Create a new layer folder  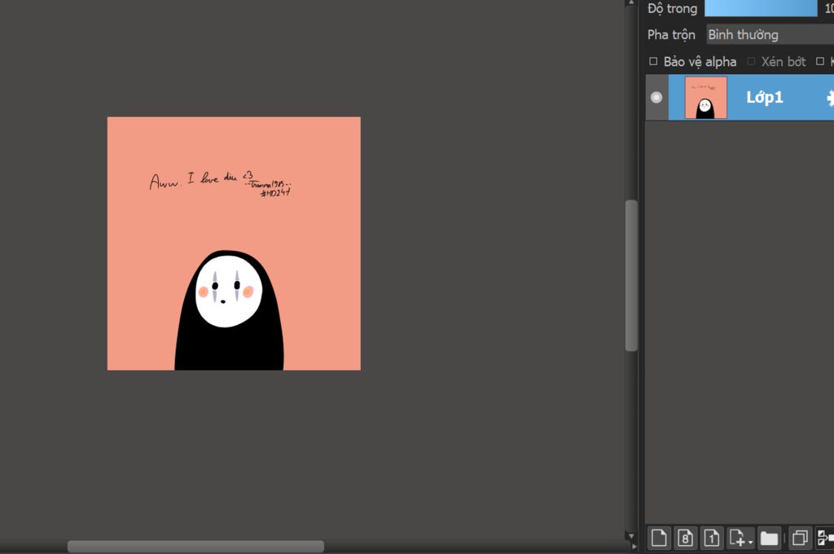tap(769, 538)
